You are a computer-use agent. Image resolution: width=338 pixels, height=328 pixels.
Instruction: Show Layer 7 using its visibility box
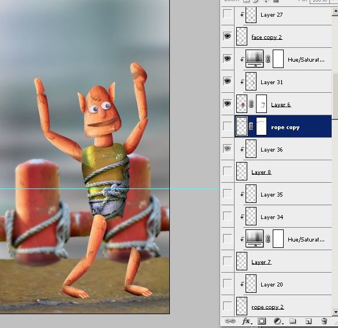[228, 261]
